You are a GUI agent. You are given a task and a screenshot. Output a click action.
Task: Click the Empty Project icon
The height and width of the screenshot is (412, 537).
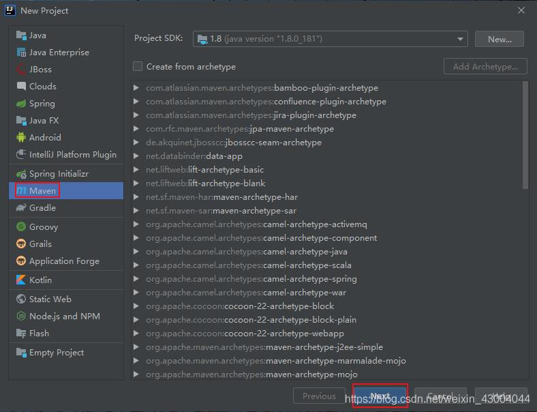point(21,353)
